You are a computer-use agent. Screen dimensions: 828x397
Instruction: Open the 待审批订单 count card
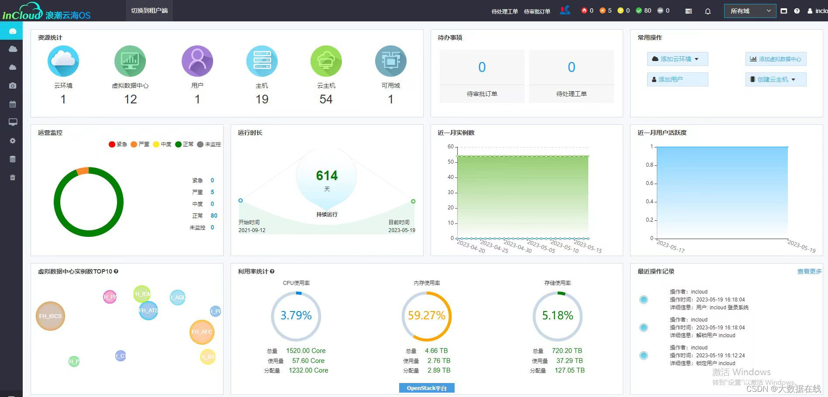tap(482, 76)
